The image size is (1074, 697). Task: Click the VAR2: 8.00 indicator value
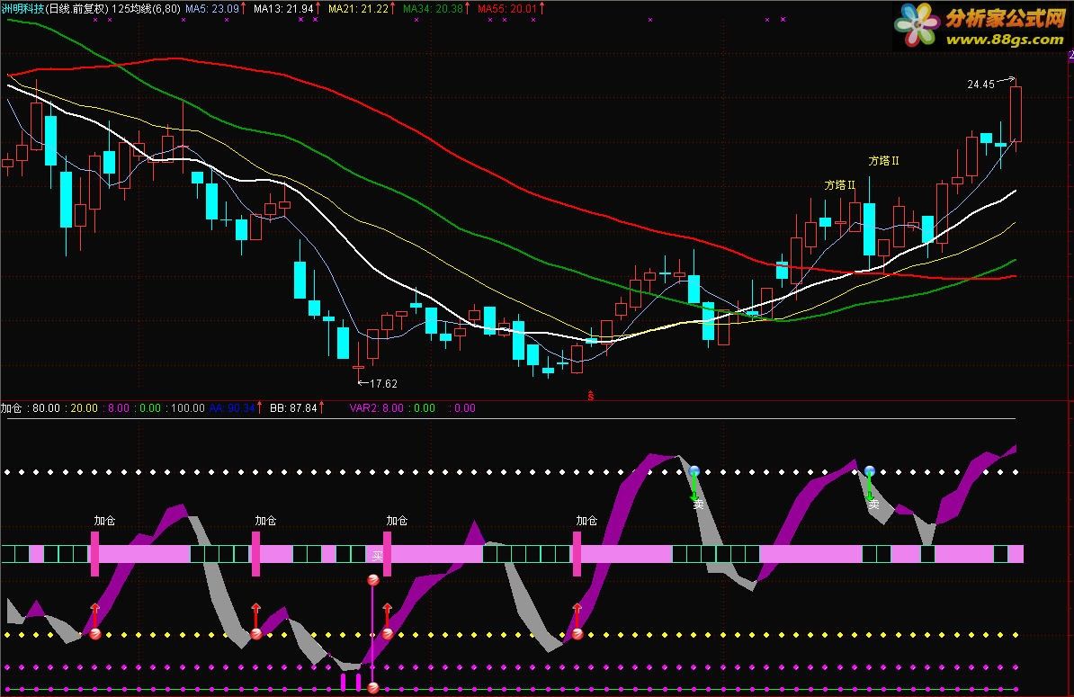[376, 408]
